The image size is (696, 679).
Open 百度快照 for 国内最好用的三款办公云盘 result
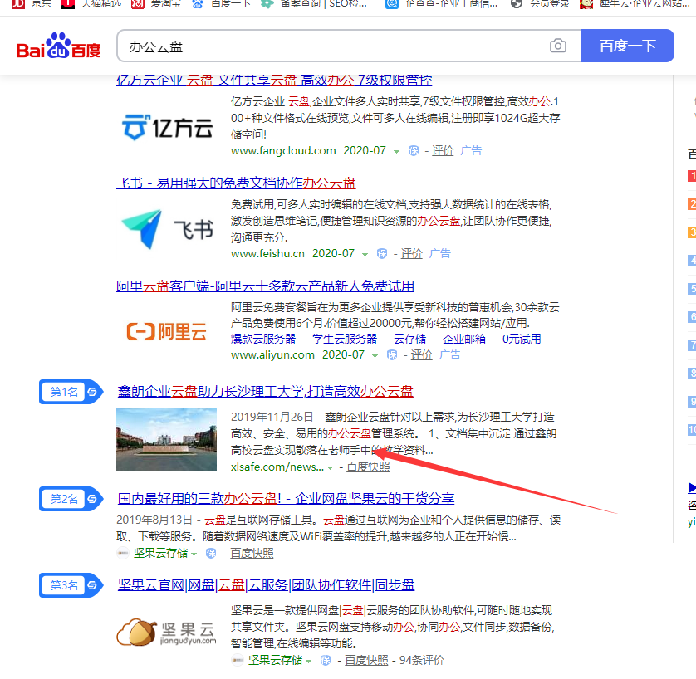point(252,553)
